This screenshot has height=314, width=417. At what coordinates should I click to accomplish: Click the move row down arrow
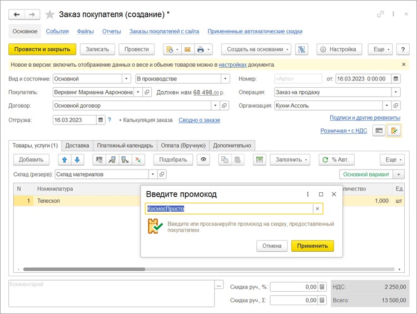[x=77, y=160]
